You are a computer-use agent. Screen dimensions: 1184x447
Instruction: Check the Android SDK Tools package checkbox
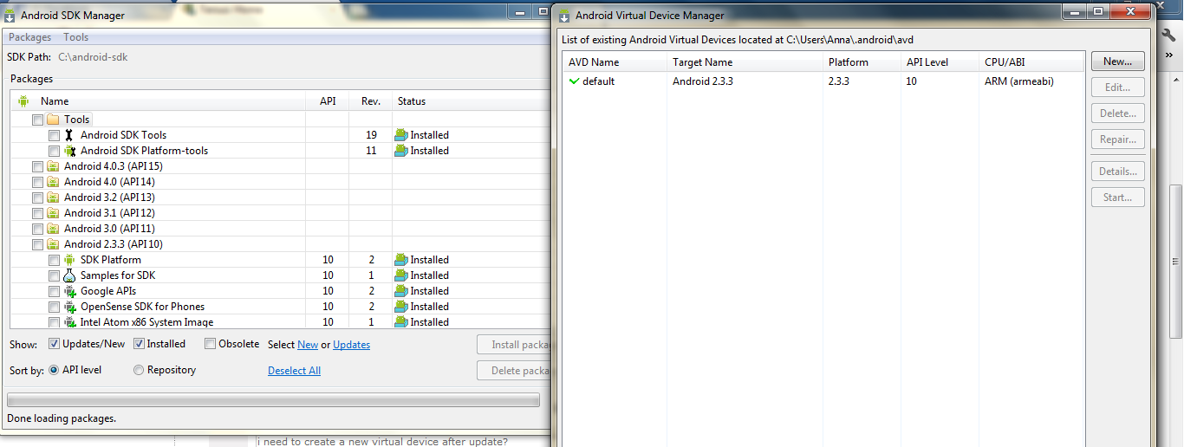pos(55,135)
